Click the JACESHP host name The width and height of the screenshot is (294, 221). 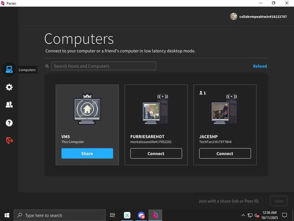coord(208,137)
